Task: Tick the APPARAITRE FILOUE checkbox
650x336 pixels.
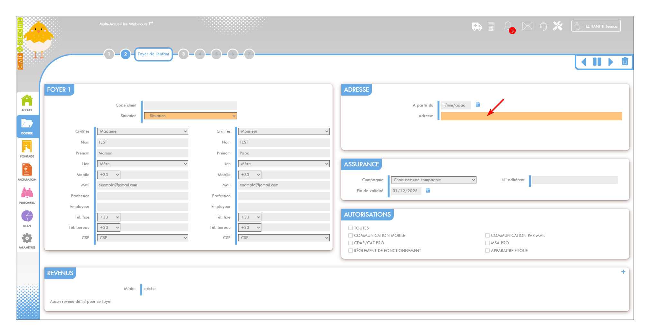Action: tap(487, 251)
